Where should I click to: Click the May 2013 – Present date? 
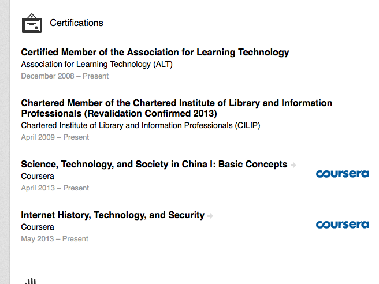point(54,238)
